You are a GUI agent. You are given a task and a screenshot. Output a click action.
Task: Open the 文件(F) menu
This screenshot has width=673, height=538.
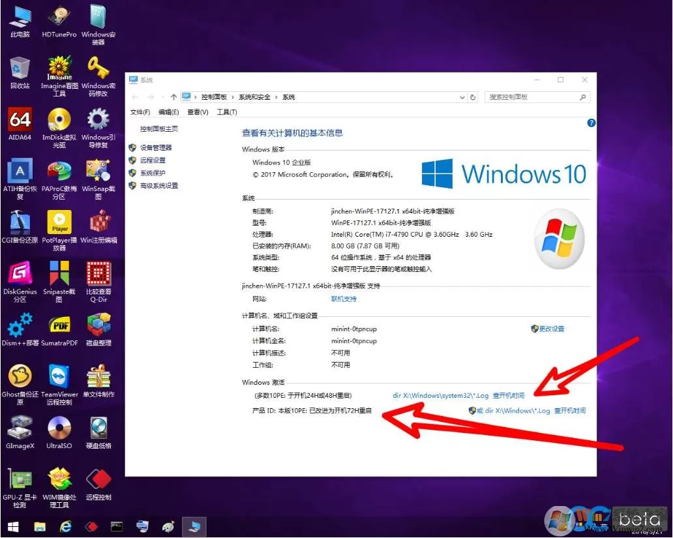[140, 112]
